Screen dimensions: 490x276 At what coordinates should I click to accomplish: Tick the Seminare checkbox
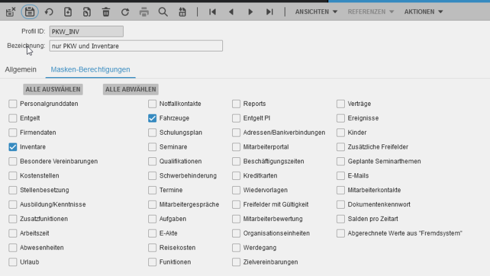152,147
